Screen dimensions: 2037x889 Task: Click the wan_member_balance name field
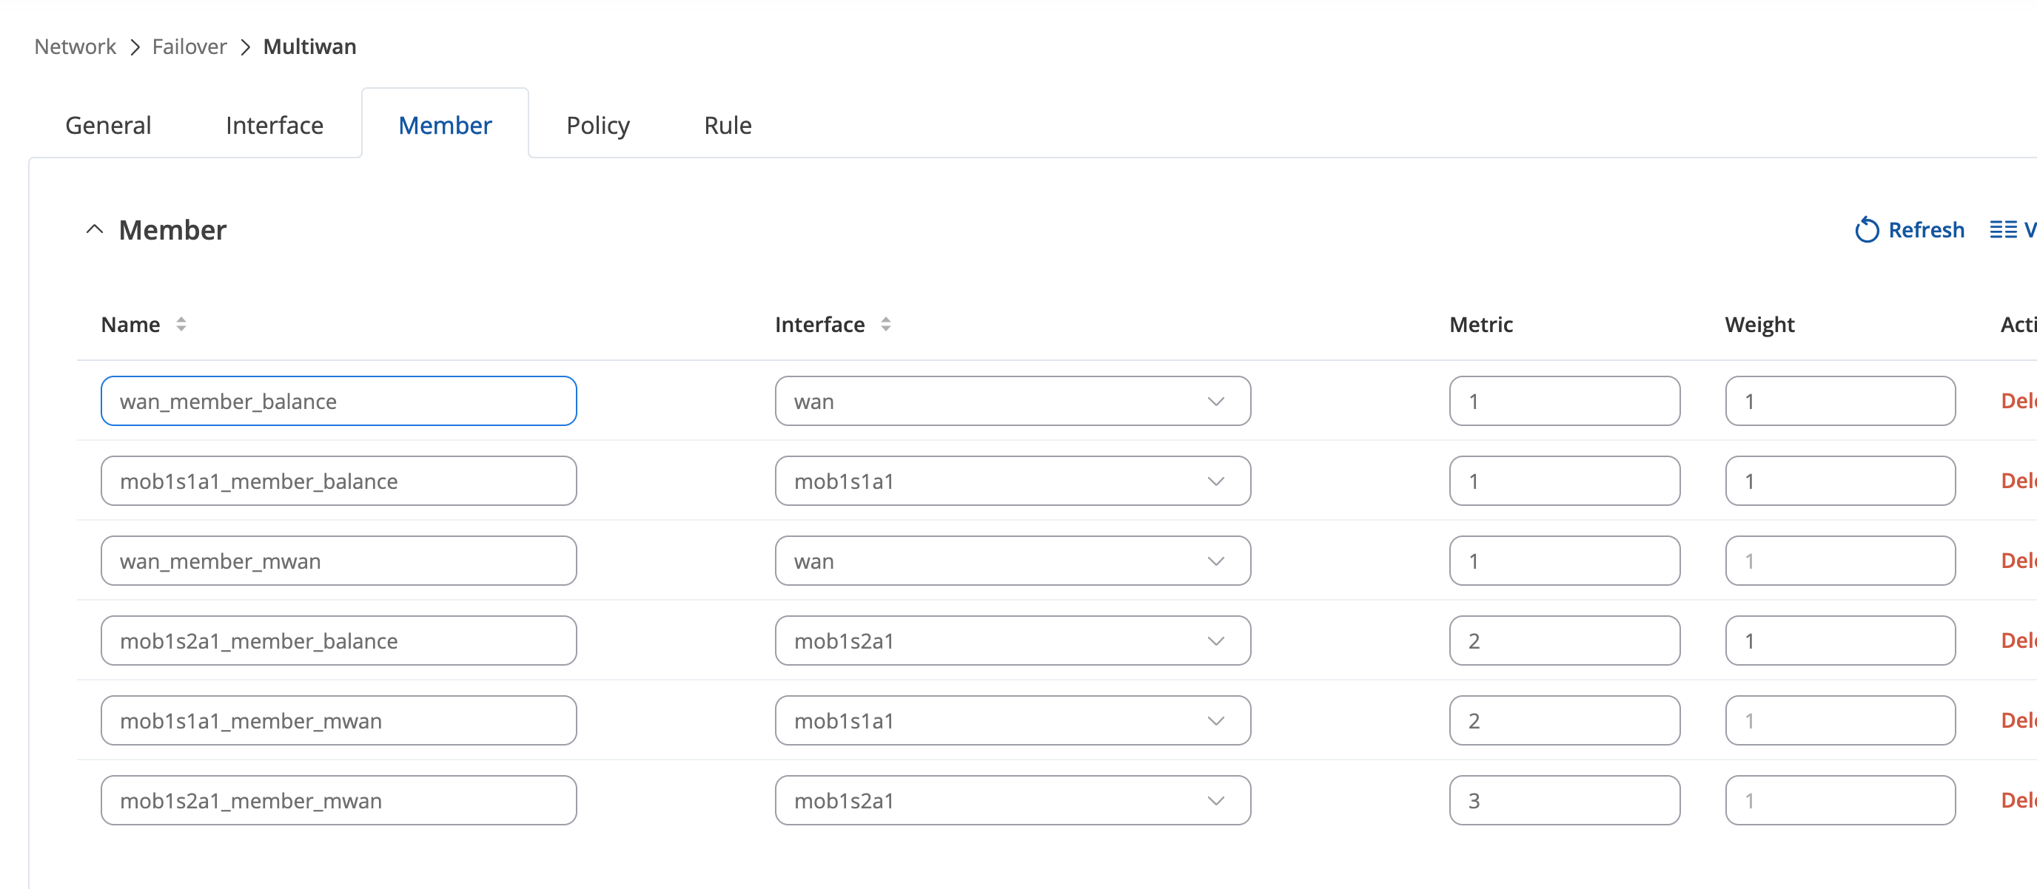click(x=338, y=402)
